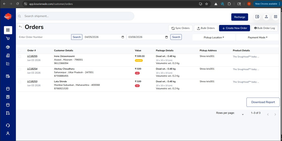The image size is (282, 141).
Task: Click the start date field 04/05/2026
Action: tap(105, 37)
